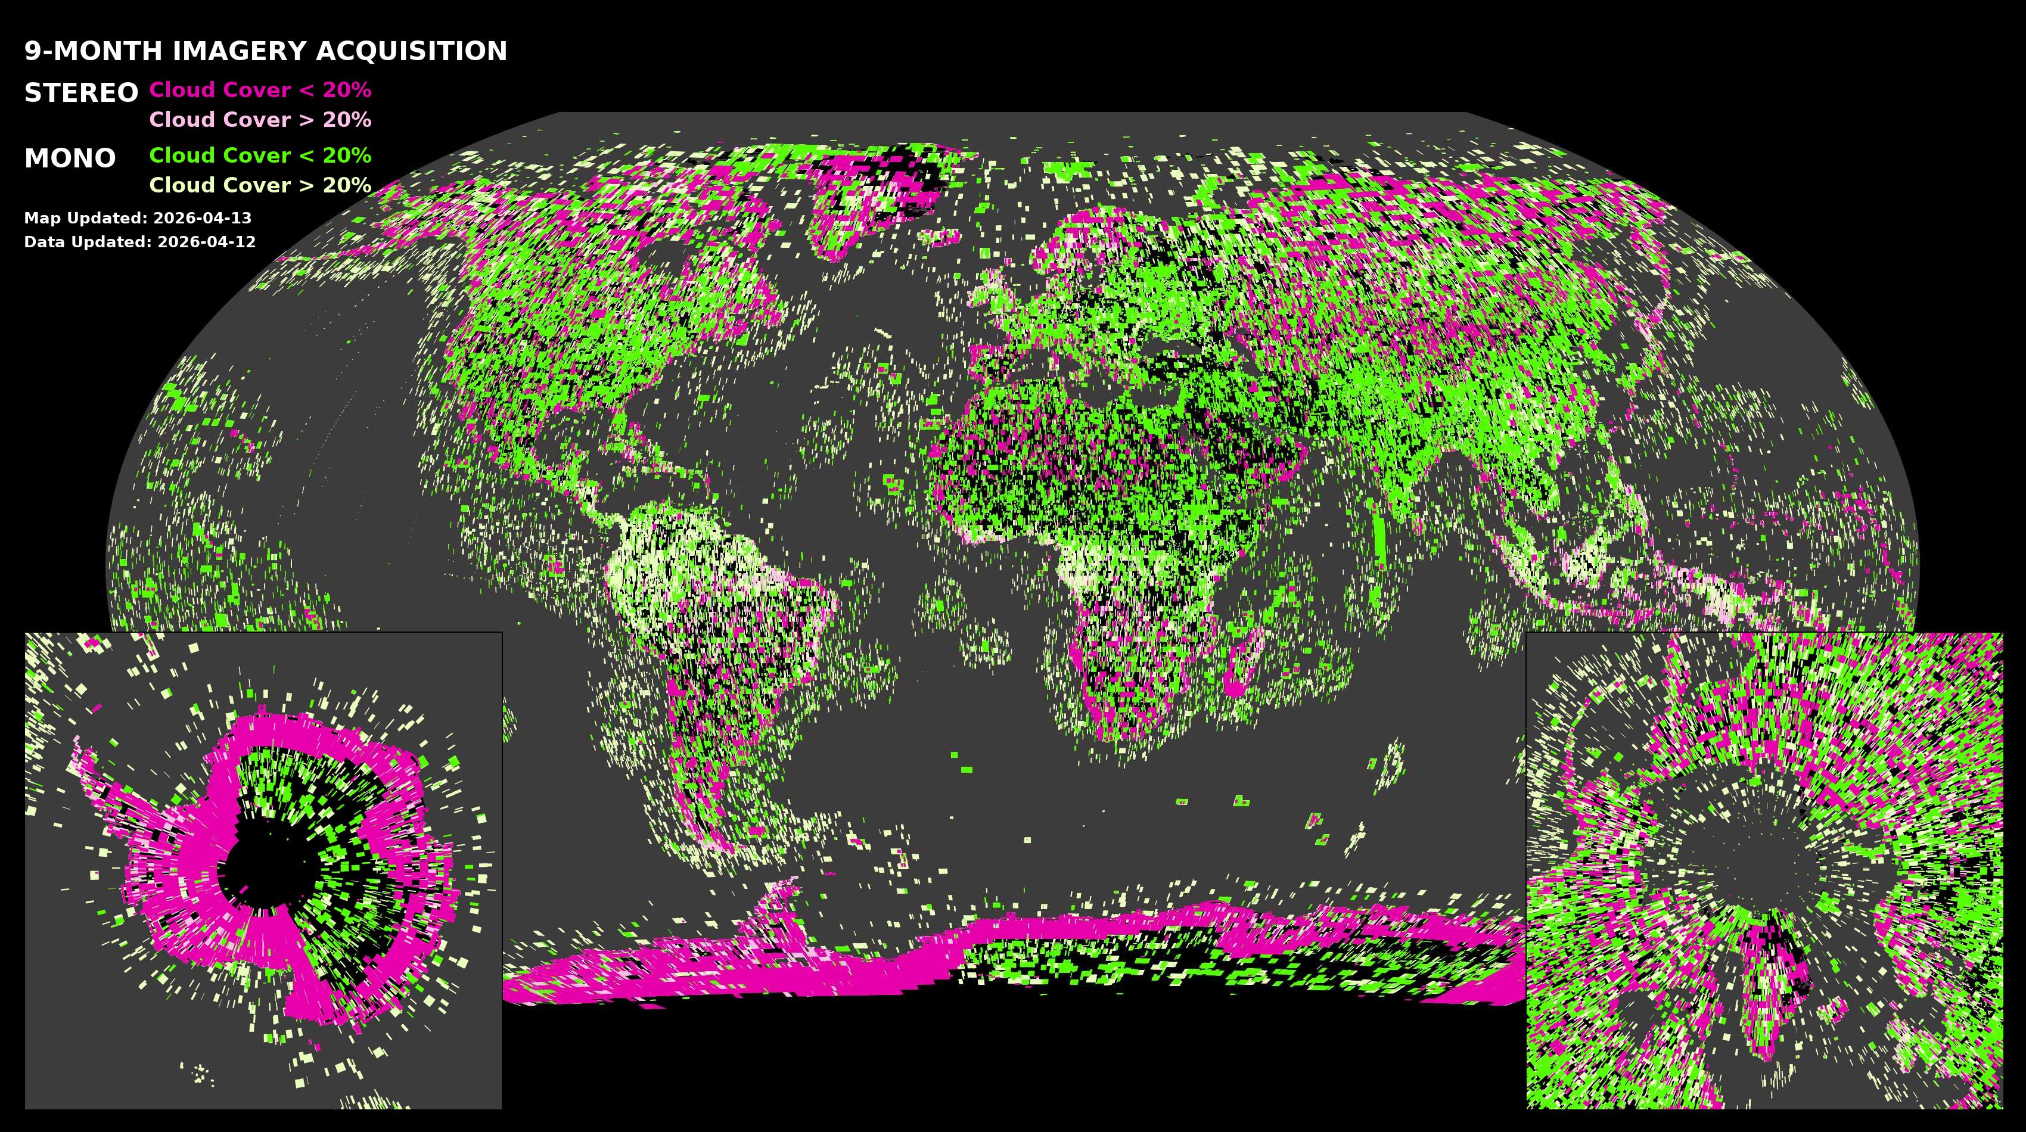Click the Map Updated date text

tap(138, 217)
